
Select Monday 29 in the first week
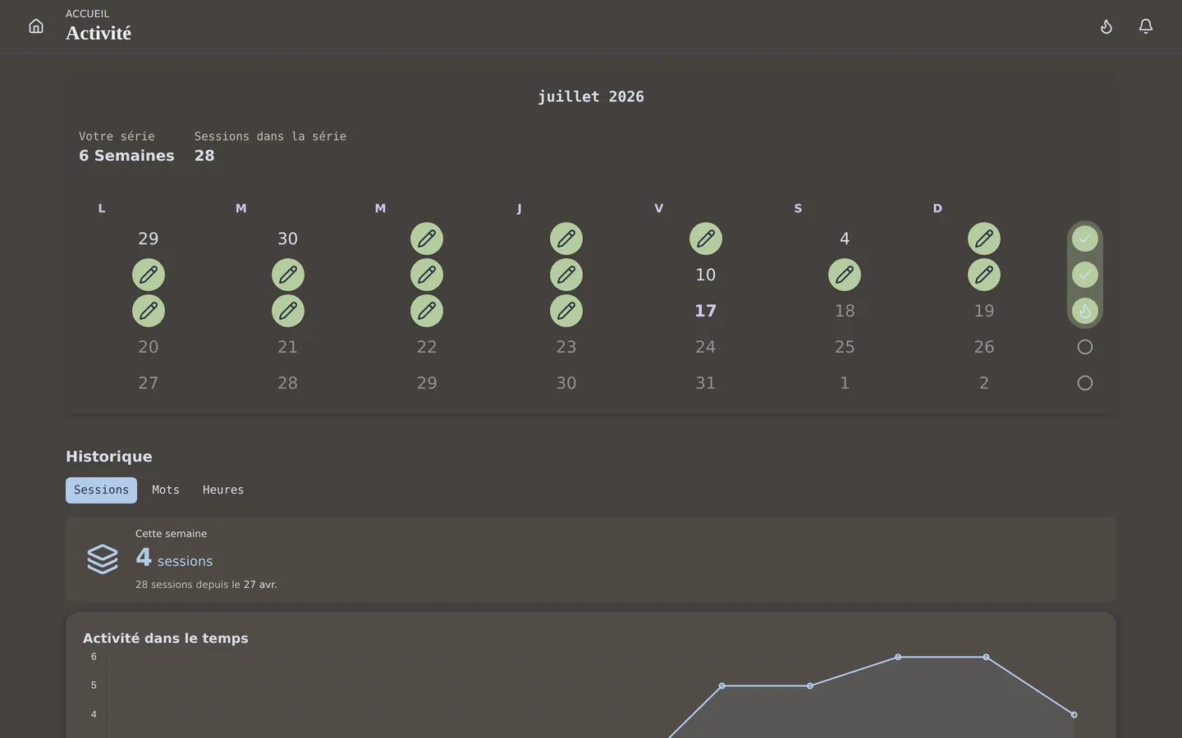point(149,239)
